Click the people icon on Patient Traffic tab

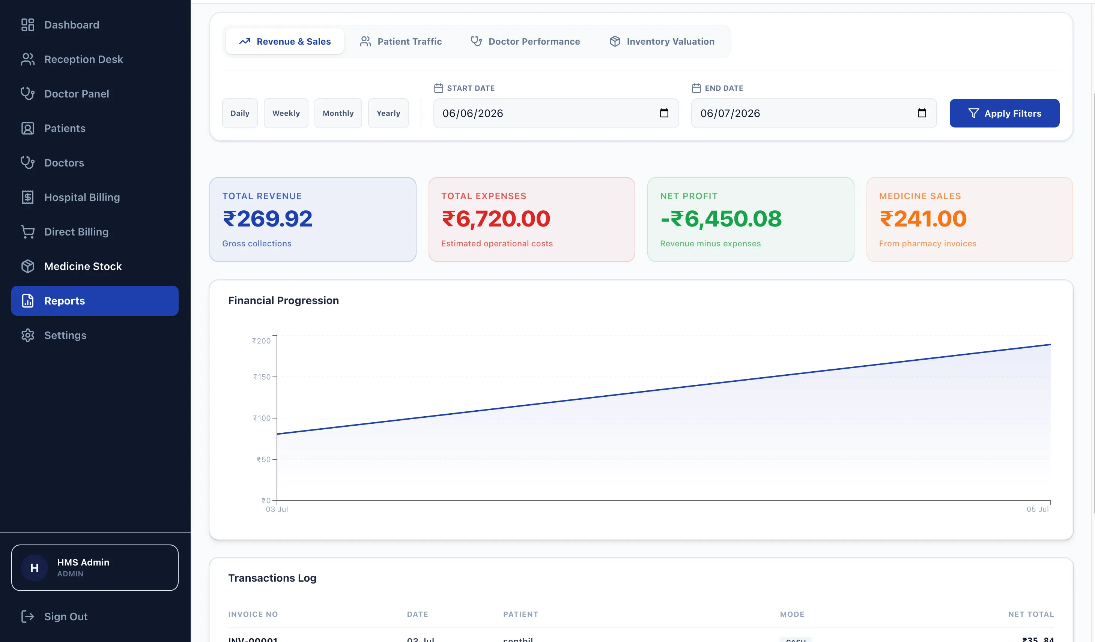click(366, 41)
